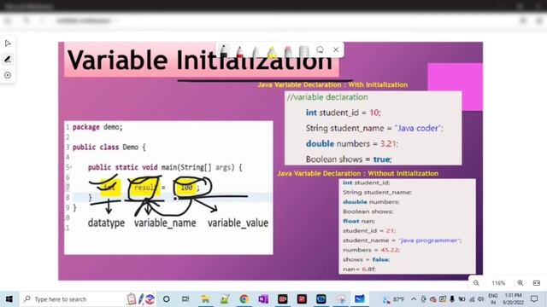Click the "shows = false;" assignment line
The image size is (547, 307).
click(x=367, y=259)
